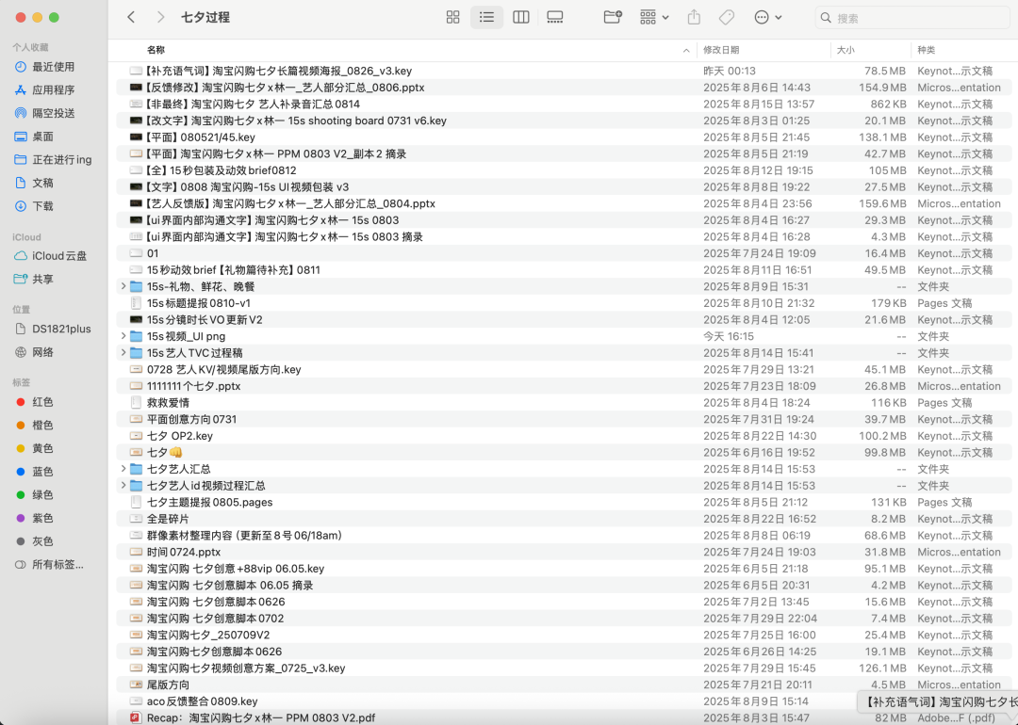The height and width of the screenshot is (725, 1018).
Task: Filter by the 绿色 tag
Action: click(42, 495)
